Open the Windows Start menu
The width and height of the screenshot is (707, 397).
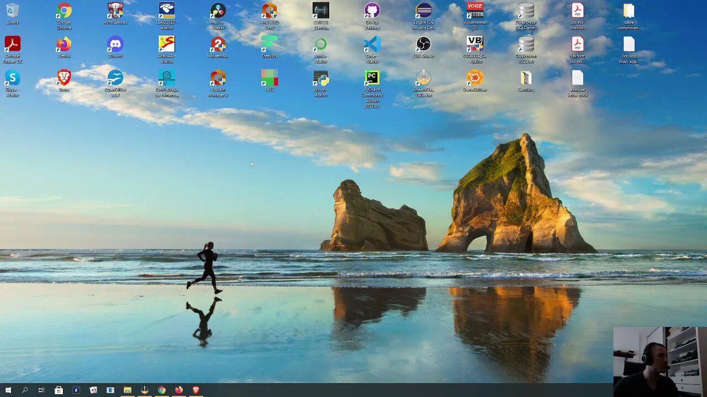tap(8, 390)
